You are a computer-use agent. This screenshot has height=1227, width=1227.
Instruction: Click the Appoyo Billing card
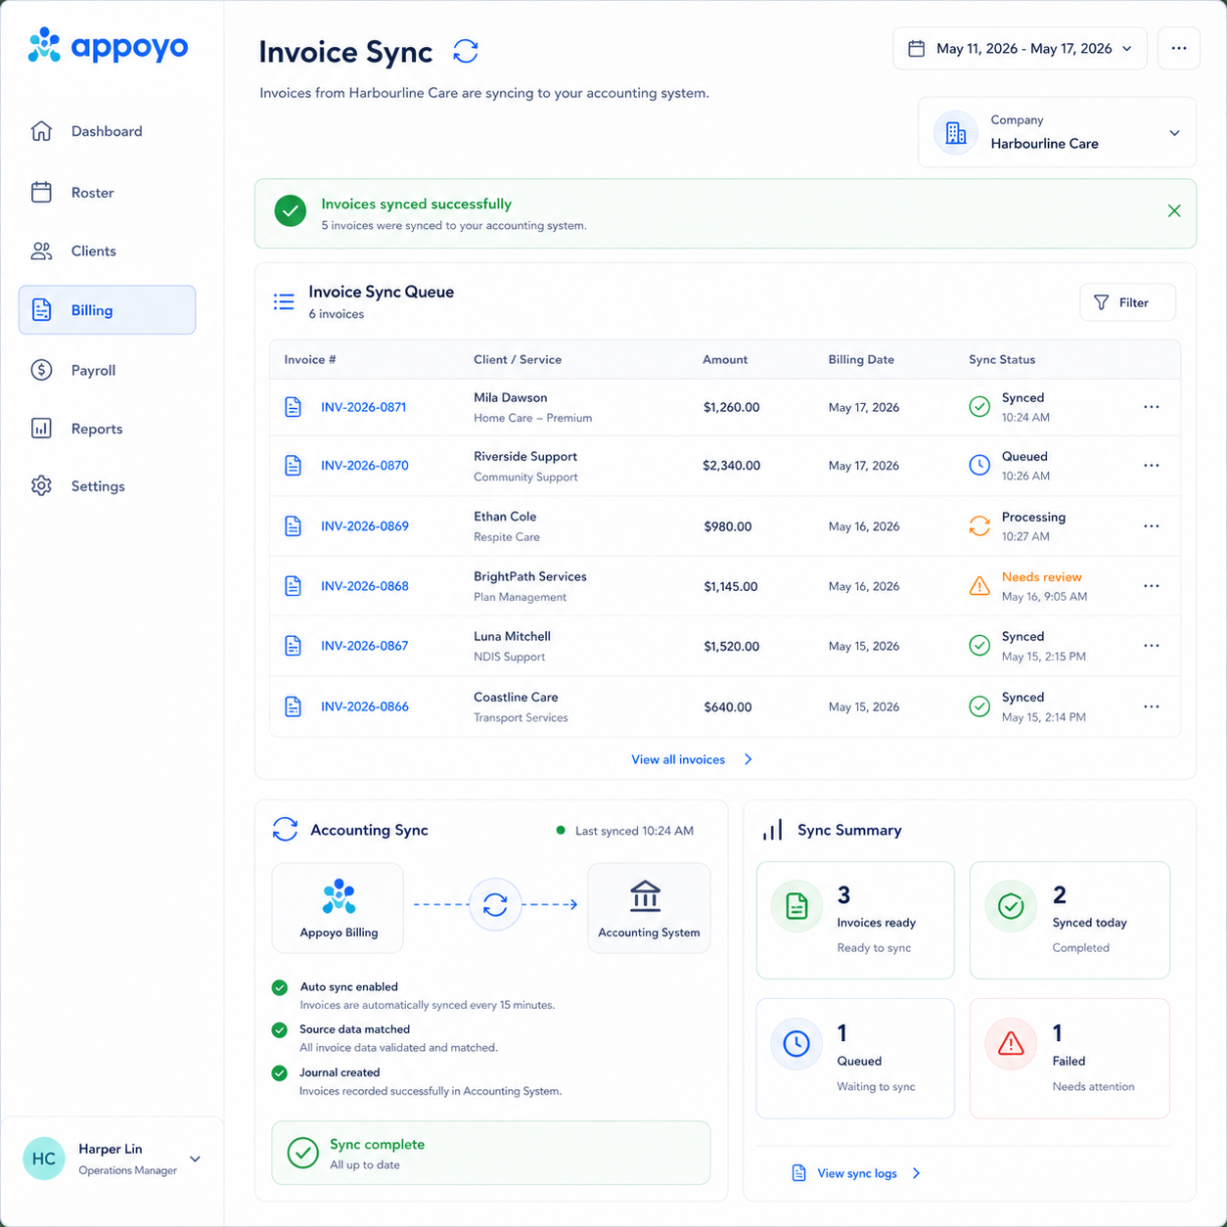pyautogui.click(x=338, y=908)
